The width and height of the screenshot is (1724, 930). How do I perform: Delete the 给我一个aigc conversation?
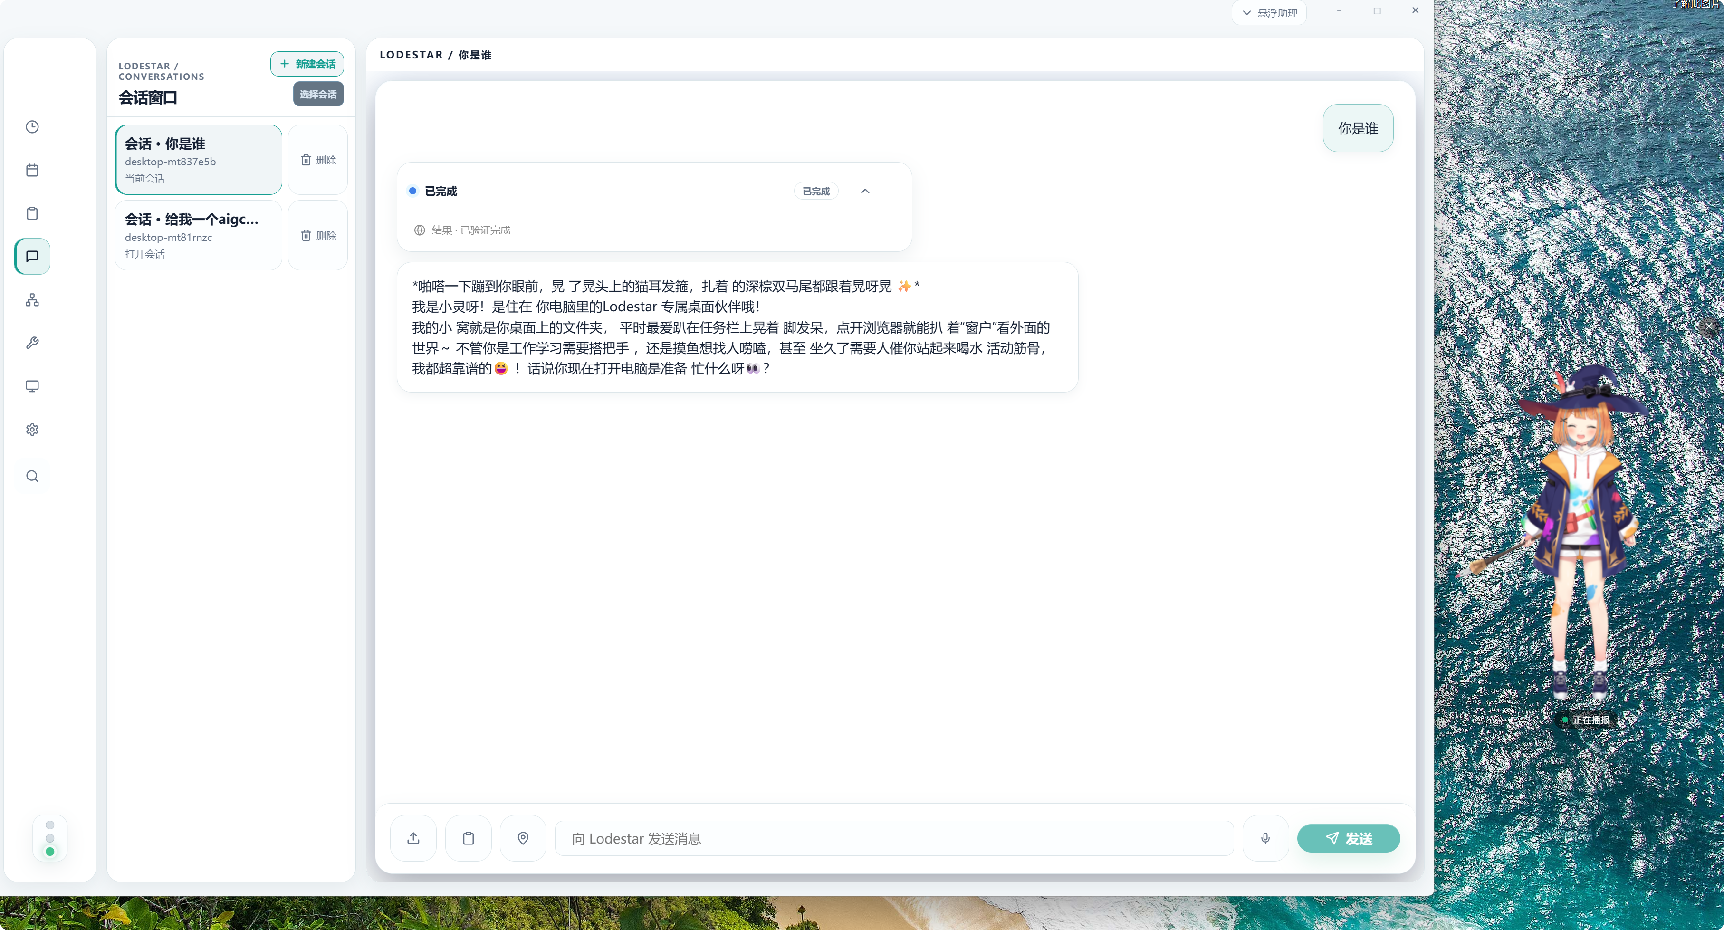[x=318, y=236]
